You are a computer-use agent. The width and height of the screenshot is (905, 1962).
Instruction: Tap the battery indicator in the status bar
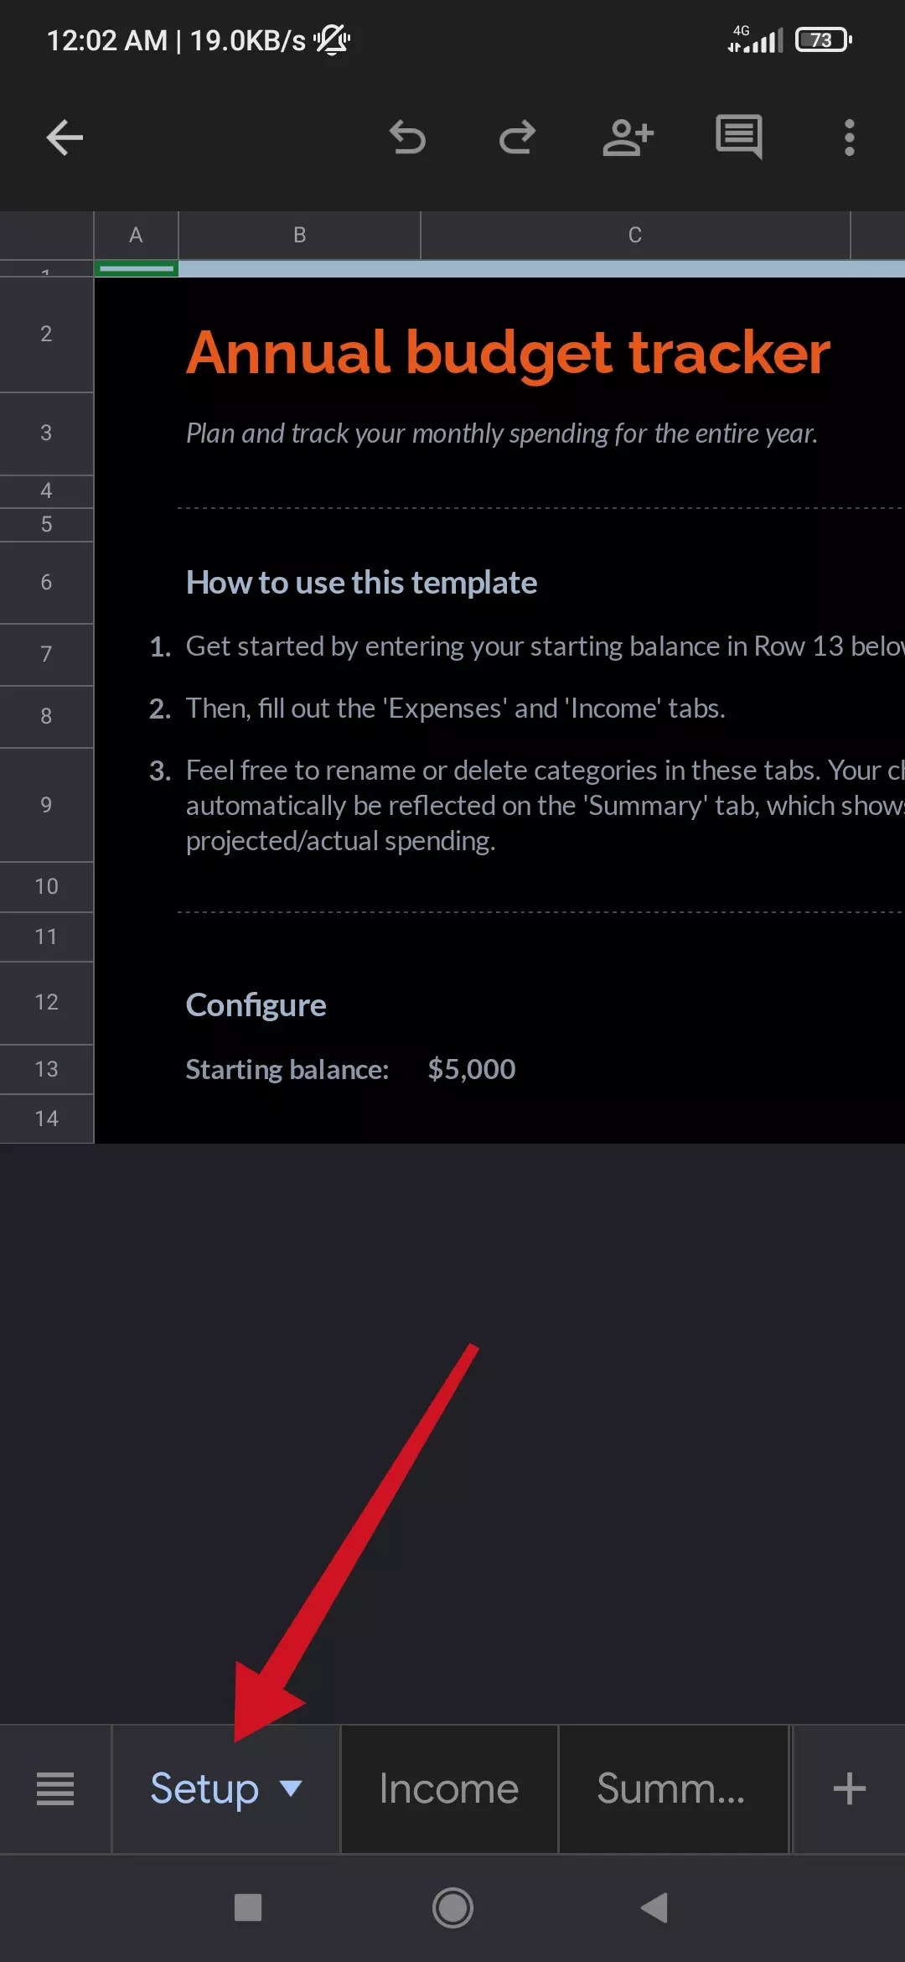[822, 39]
